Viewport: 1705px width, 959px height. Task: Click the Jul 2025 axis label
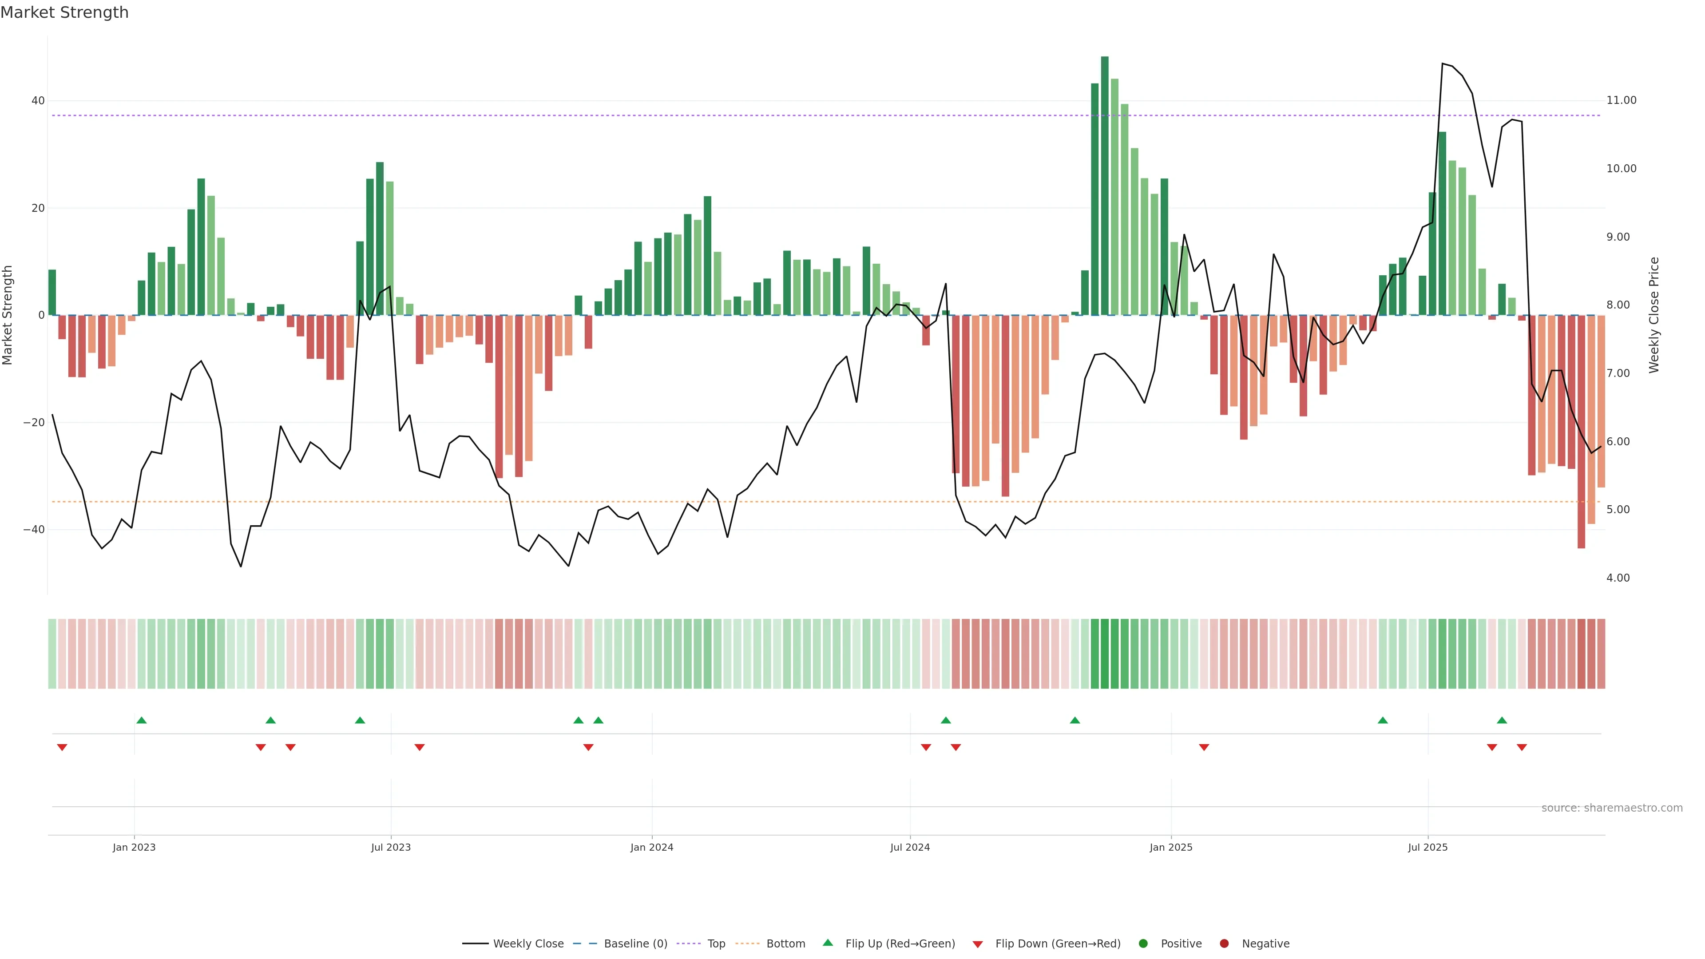coord(1427,847)
